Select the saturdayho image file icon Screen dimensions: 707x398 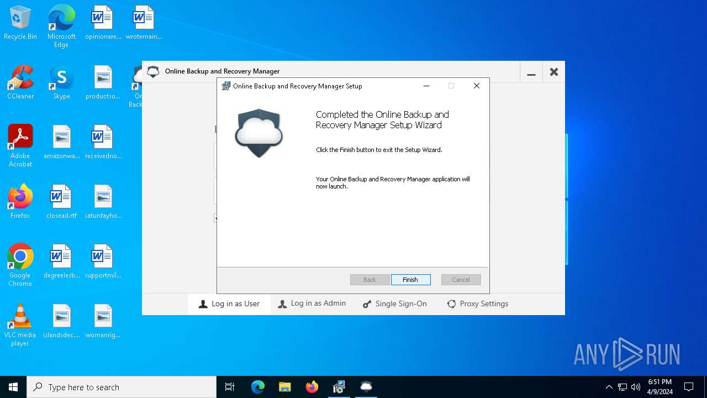coord(103,202)
